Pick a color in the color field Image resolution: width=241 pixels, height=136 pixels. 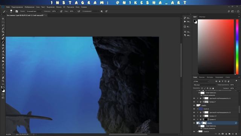[216, 47]
